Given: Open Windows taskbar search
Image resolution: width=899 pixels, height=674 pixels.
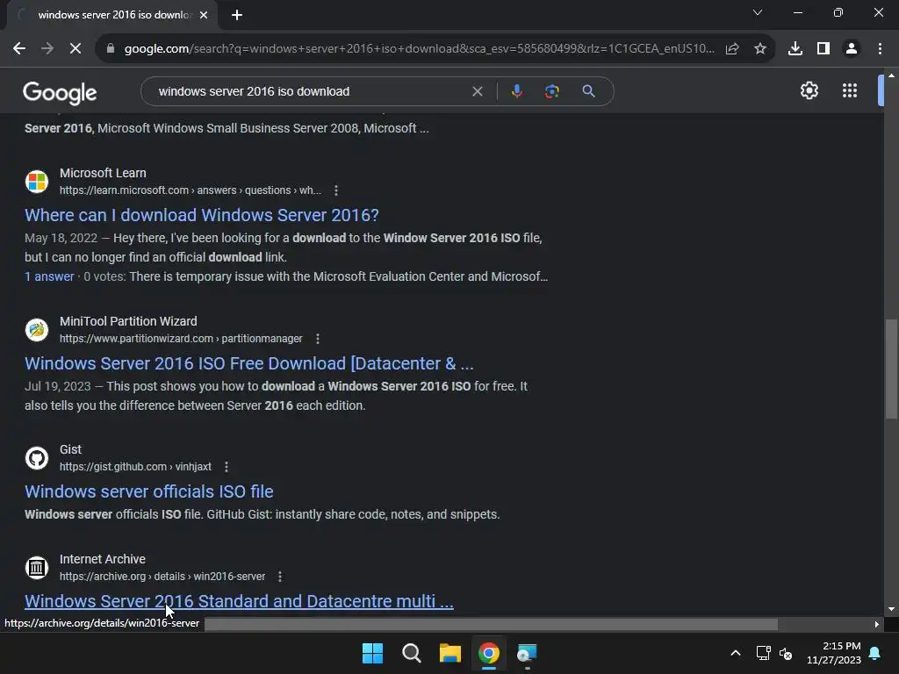Looking at the screenshot, I should tap(412, 653).
